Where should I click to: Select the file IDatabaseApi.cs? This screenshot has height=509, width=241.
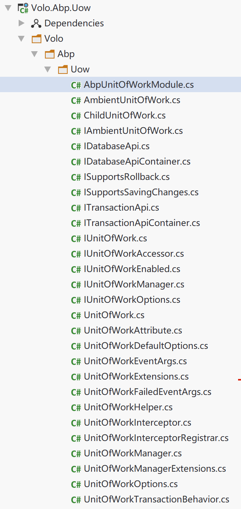[x=117, y=146]
